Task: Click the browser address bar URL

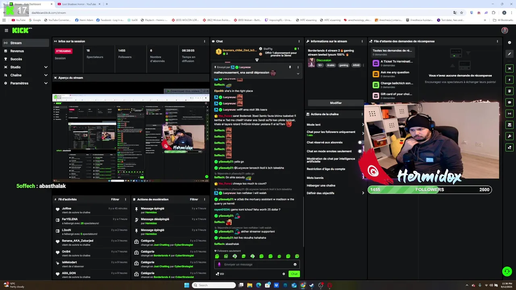Action: point(48,12)
